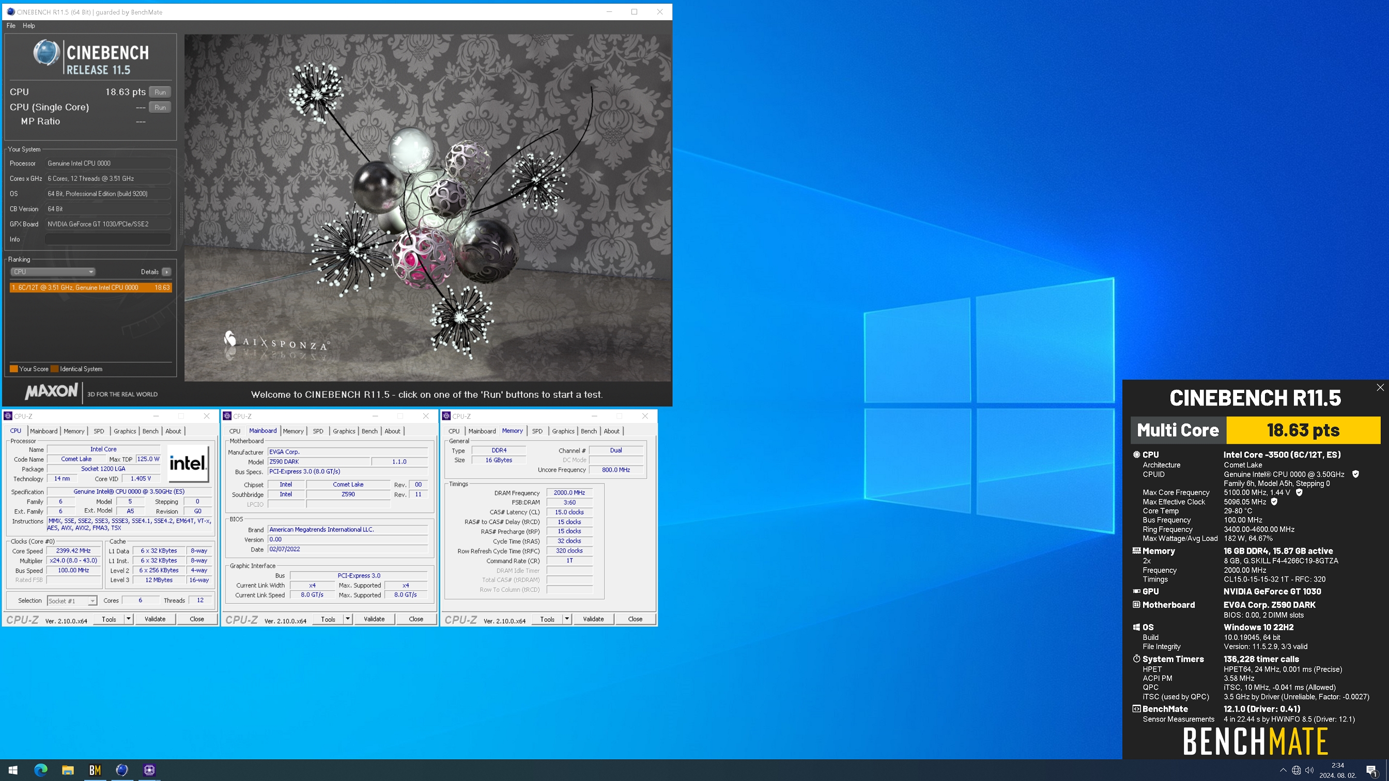Click the Cinebench title bar icon
1389x781 pixels.
(x=10, y=11)
